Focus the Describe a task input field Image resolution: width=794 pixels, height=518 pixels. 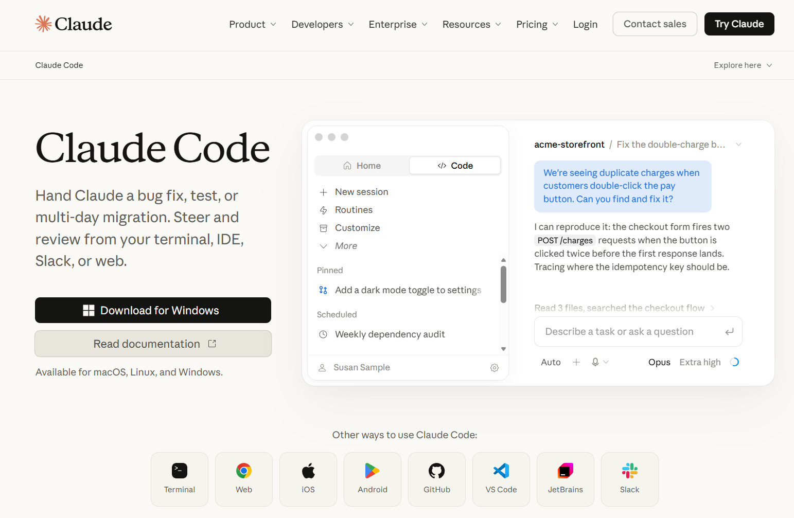click(638, 332)
